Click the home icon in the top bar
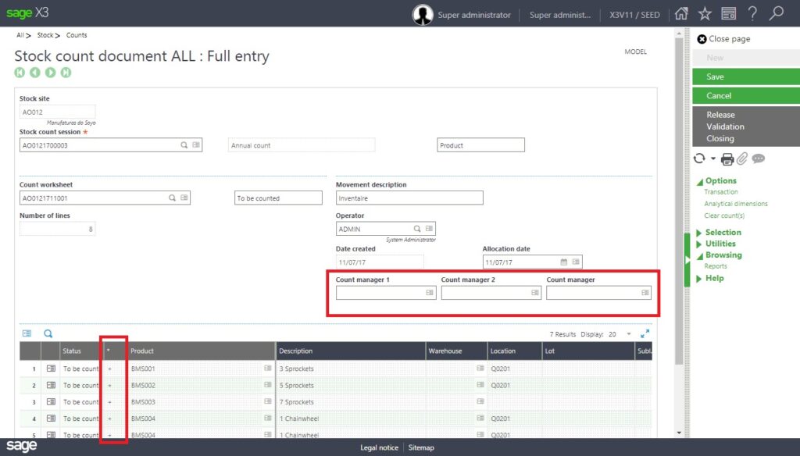Image resolution: width=800 pixels, height=456 pixels. [x=683, y=13]
